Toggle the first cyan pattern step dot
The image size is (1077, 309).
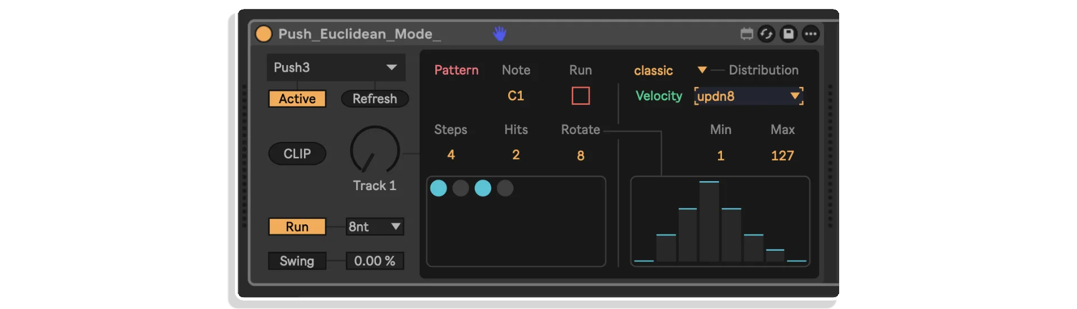pos(439,188)
